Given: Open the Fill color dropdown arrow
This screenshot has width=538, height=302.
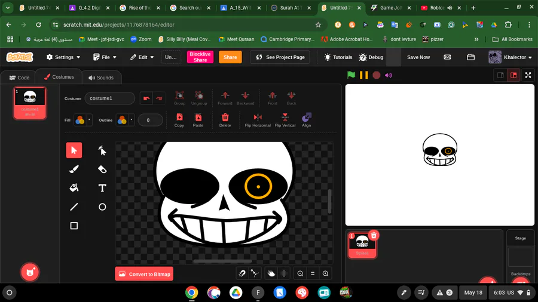Looking at the screenshot, I should tap(89, 120).
